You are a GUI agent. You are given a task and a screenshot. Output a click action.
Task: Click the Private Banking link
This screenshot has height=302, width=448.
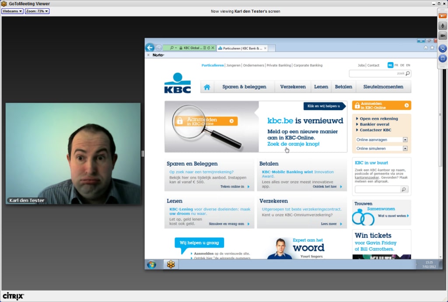pyautogui.click(x=279, y=65)
